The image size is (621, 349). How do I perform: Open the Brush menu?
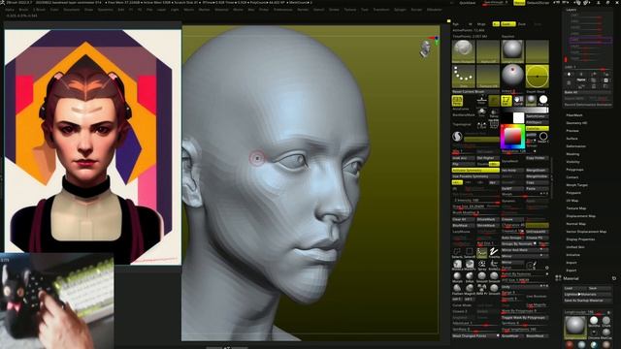[23, 10]
